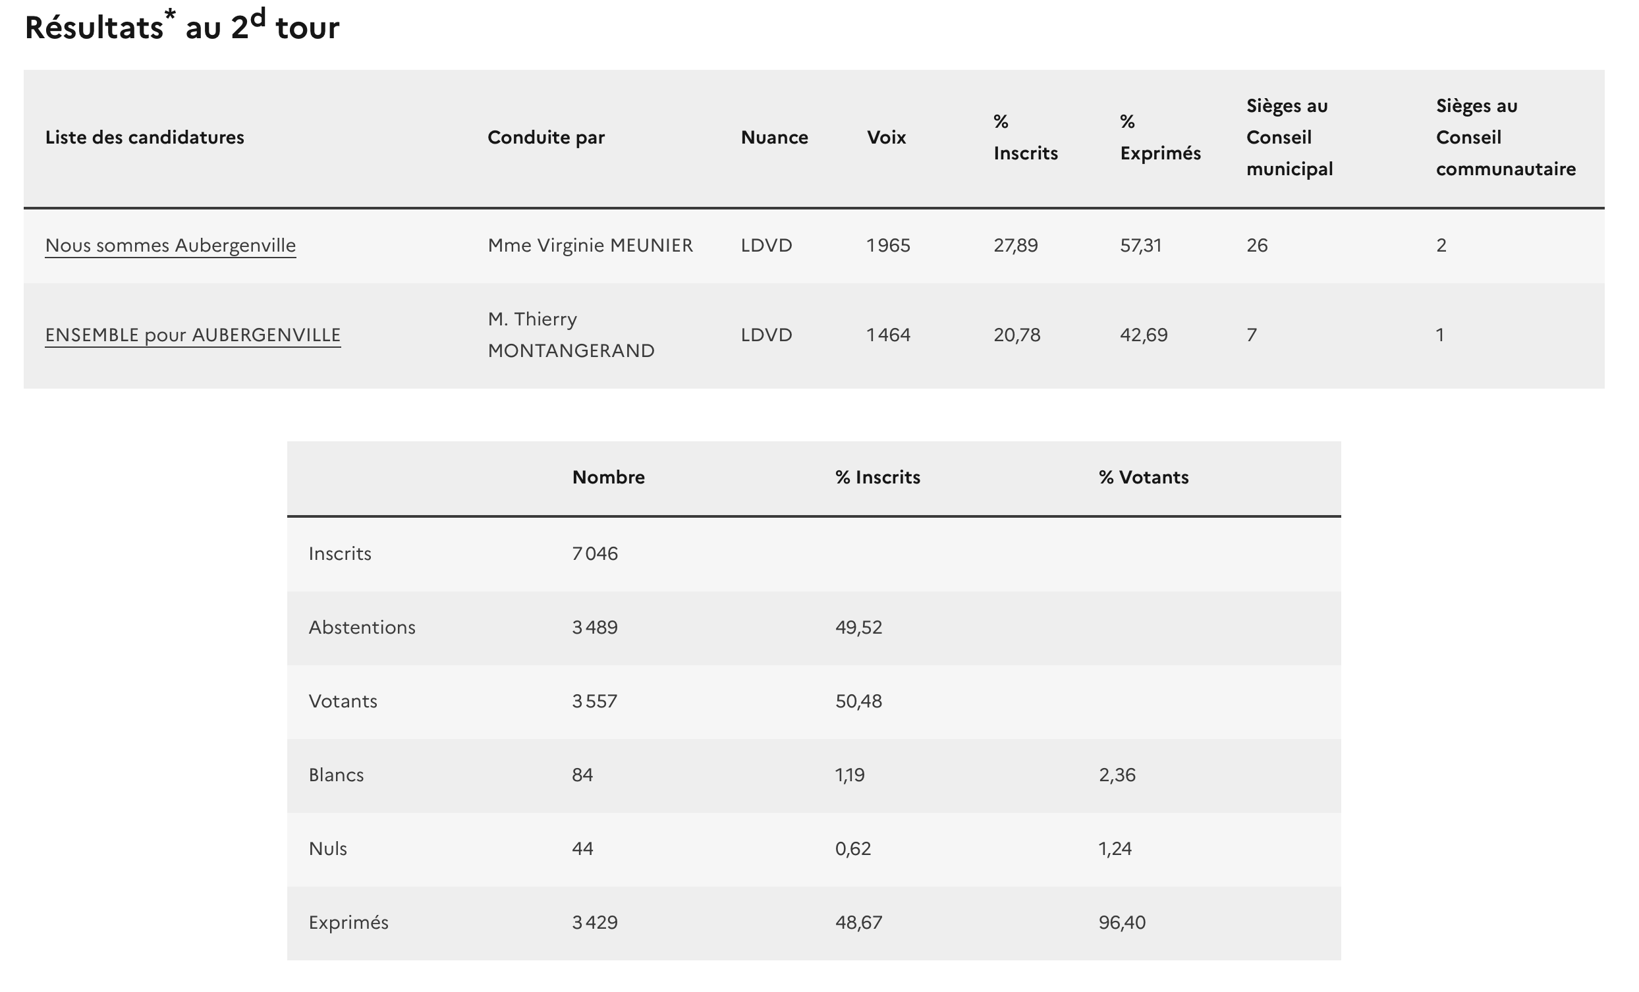Screen dimensions: 1639x992
Task: Select the Inscrits count 7 046
Action: (x=595, y=553)
